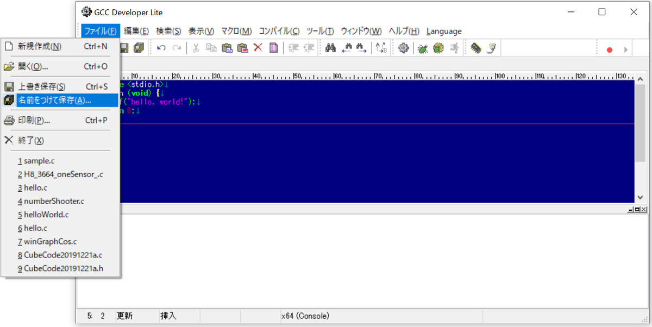Click the GCC Developer Lite title bar icon

(86, 12)
